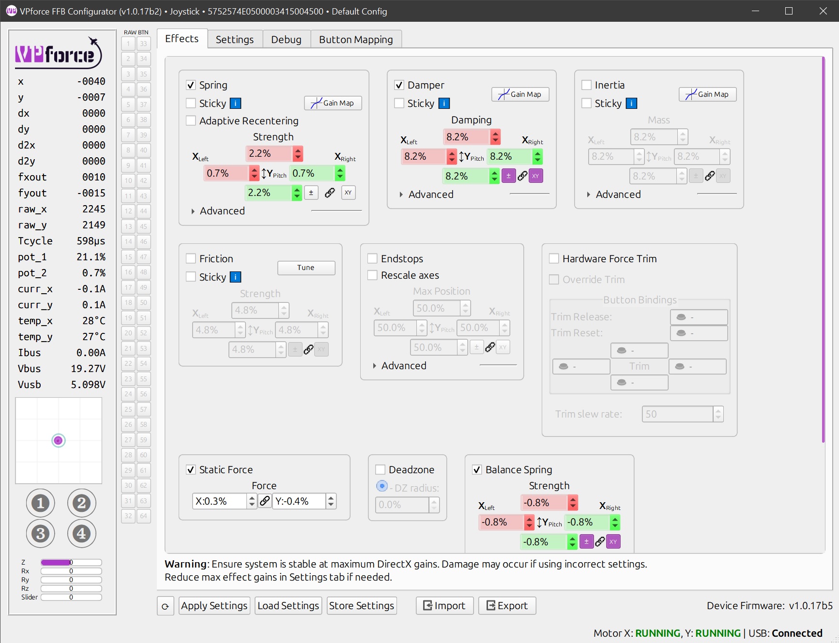Click the Spring Sticky info icon
The height and width of the screenshot is (643, 839).
click(x=235, y=103)
